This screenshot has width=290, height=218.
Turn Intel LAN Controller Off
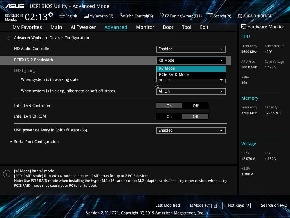click(x=195, y=106)
